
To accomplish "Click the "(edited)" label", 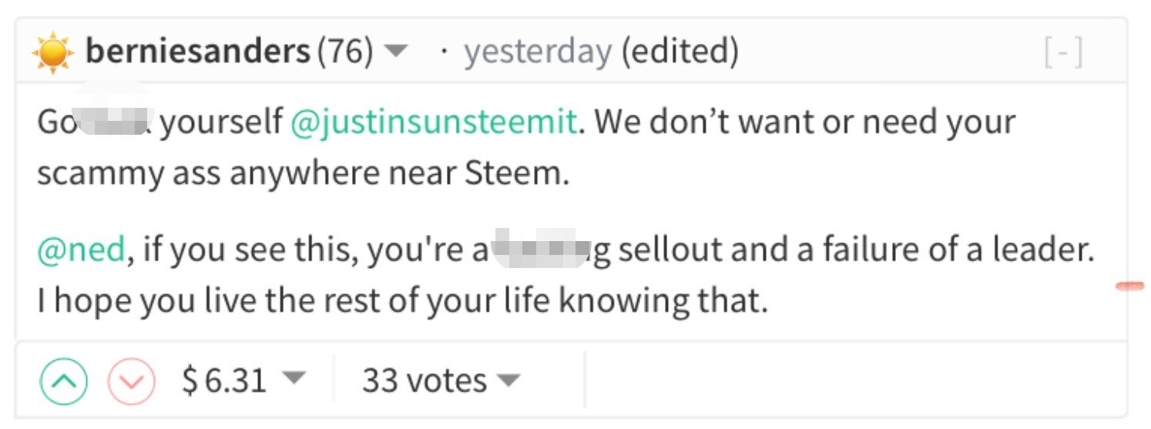I will tap(680, 52).
